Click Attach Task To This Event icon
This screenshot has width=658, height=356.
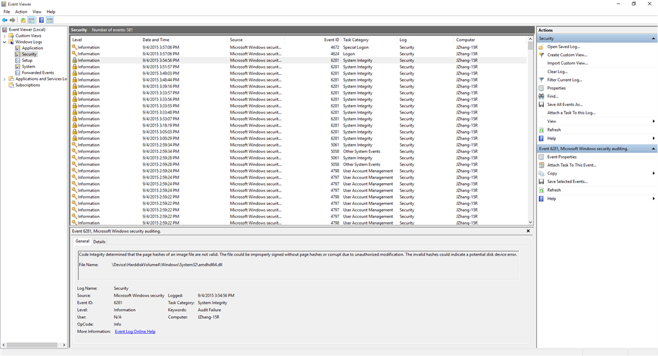click(541, 165)
